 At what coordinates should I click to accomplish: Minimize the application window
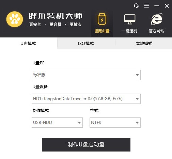coord(157,6)
